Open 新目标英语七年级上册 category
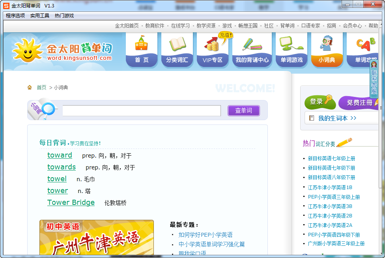This screenshot has width=385, height=258. (x=331, y=158)
